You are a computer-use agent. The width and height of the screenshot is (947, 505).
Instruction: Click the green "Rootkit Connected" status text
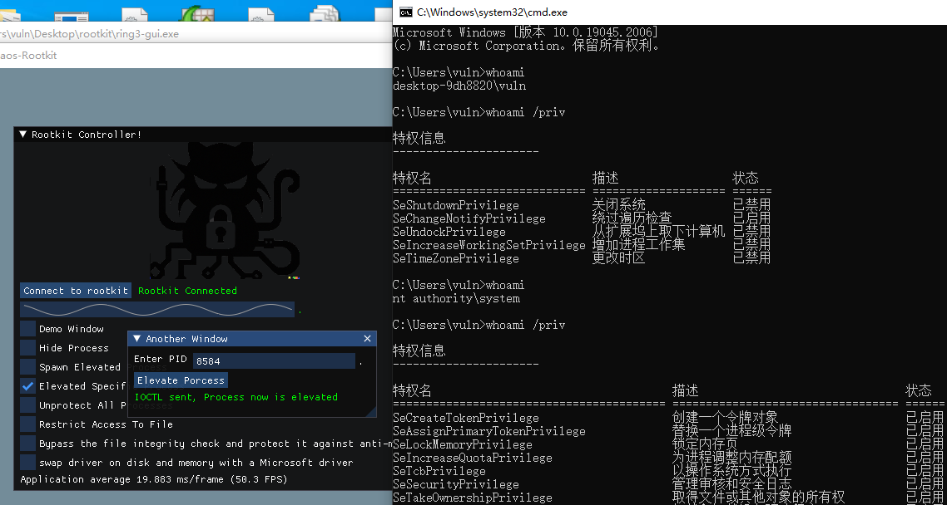pyautogui.click(x=187, y=291)
